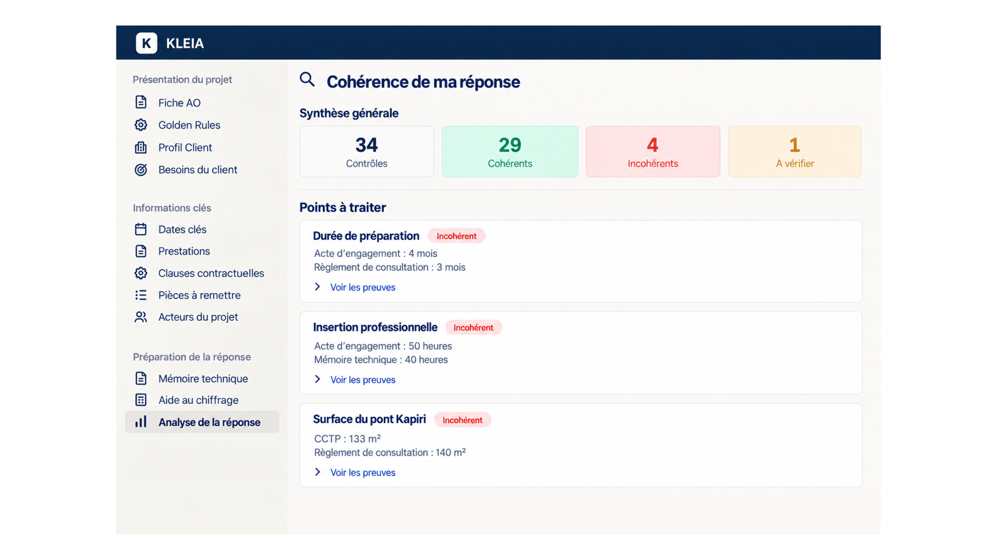The height and width of the screenshot is (560, 997).
Task: Click the 1 À vérifier orange card
Action: click(x=794, y=152)
